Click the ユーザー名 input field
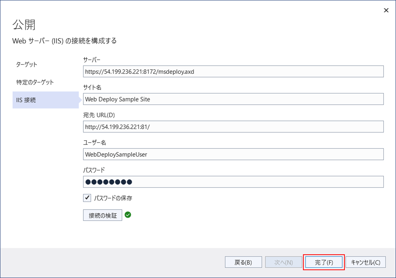396x278 pixels. pos(233,154)
